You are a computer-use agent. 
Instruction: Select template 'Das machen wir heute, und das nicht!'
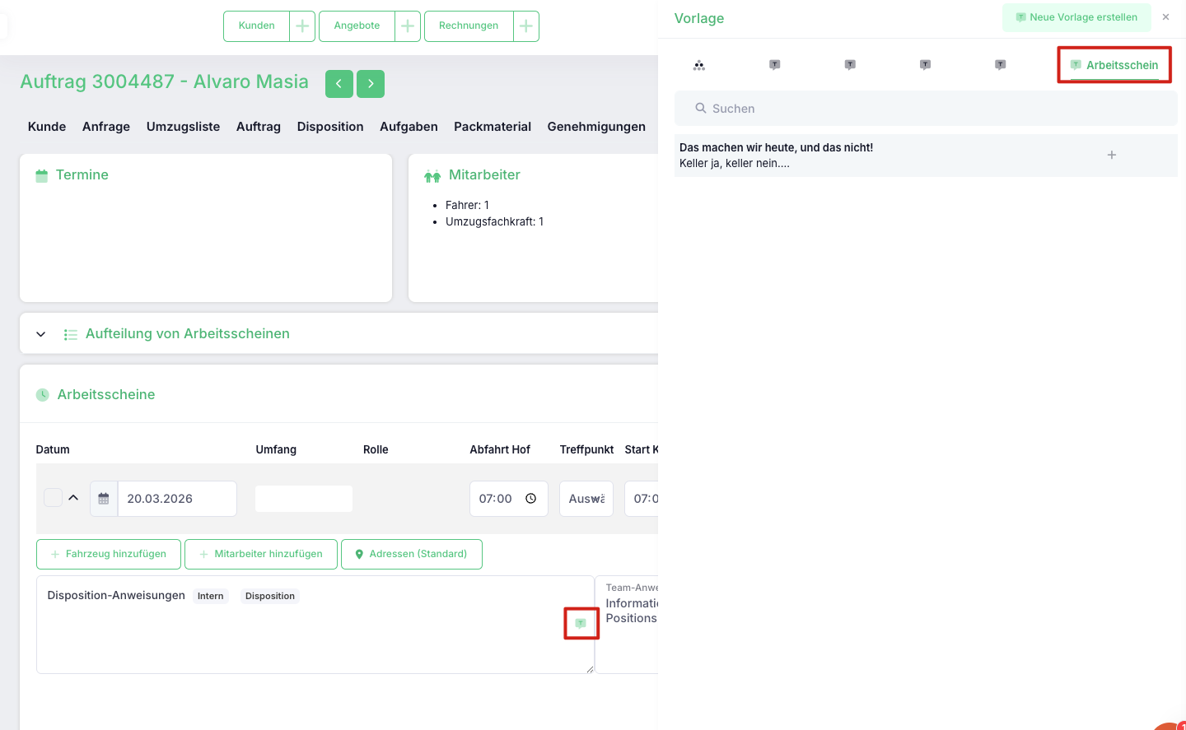[x=926, y=156]
